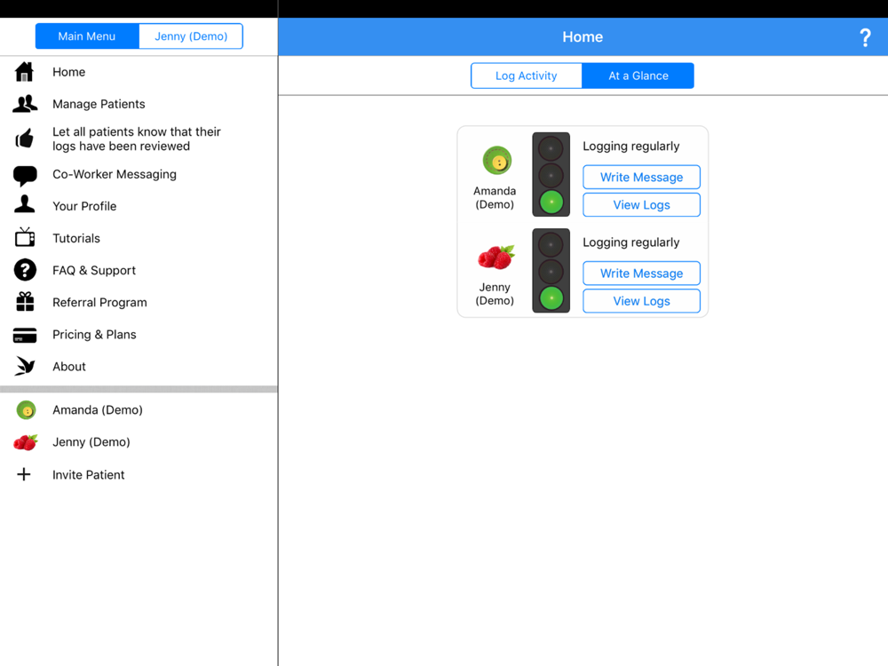Click Jenny's traffic light status indicator

551,271
